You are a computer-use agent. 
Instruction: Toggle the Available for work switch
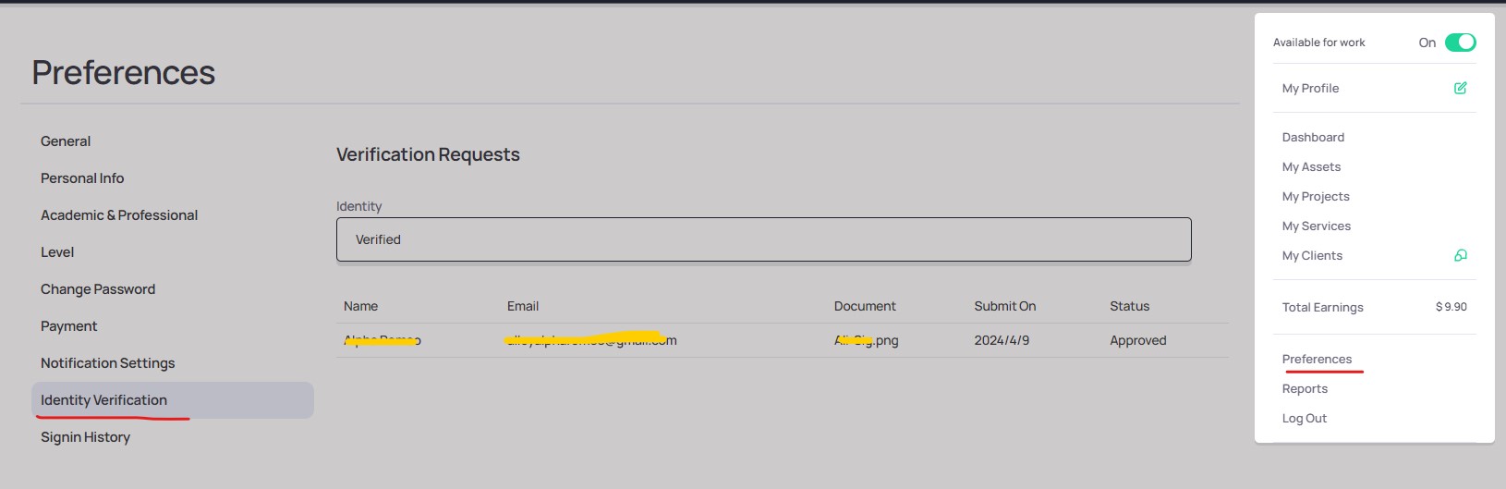[1460, 43]
